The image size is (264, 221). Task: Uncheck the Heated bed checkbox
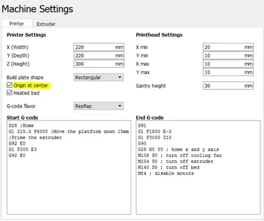(x=9, y=93)
